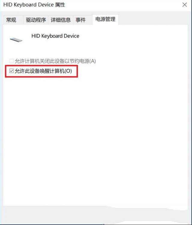
Task: Click the (A) accelerator in the power-saving label
Action: pos(92,61)
